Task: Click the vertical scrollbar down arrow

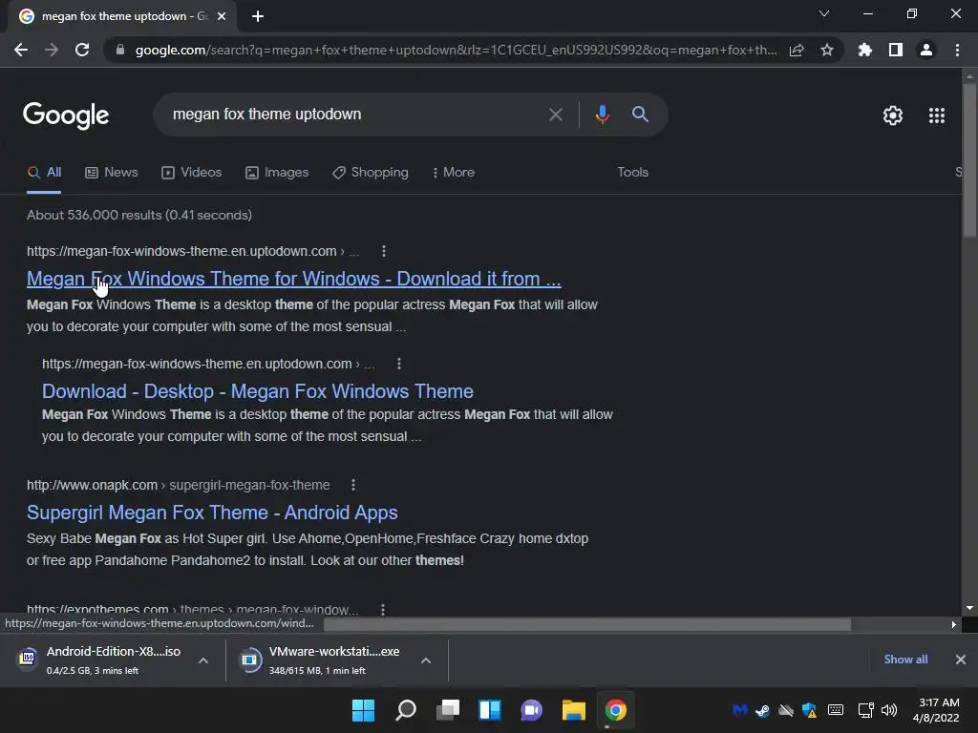Action: click(969, 608)
